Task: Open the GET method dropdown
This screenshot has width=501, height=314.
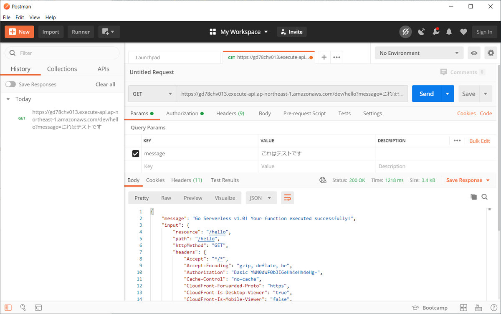Action: (x=152, y=94)
